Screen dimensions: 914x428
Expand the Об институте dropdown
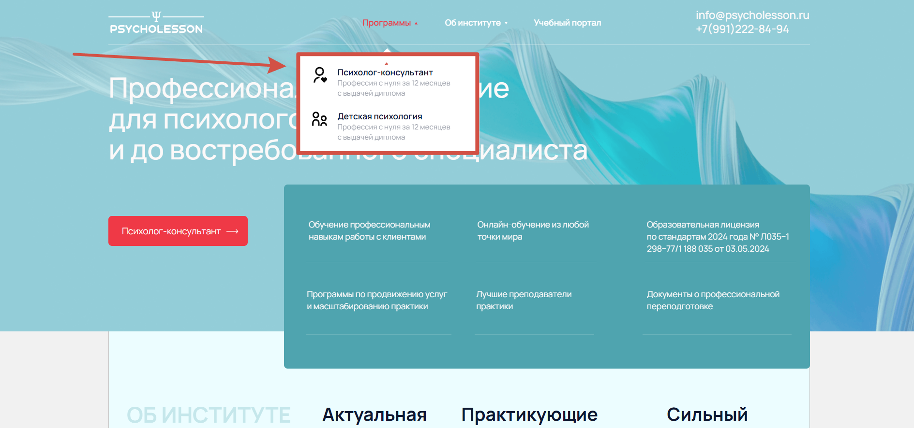(x=476, y=23)
